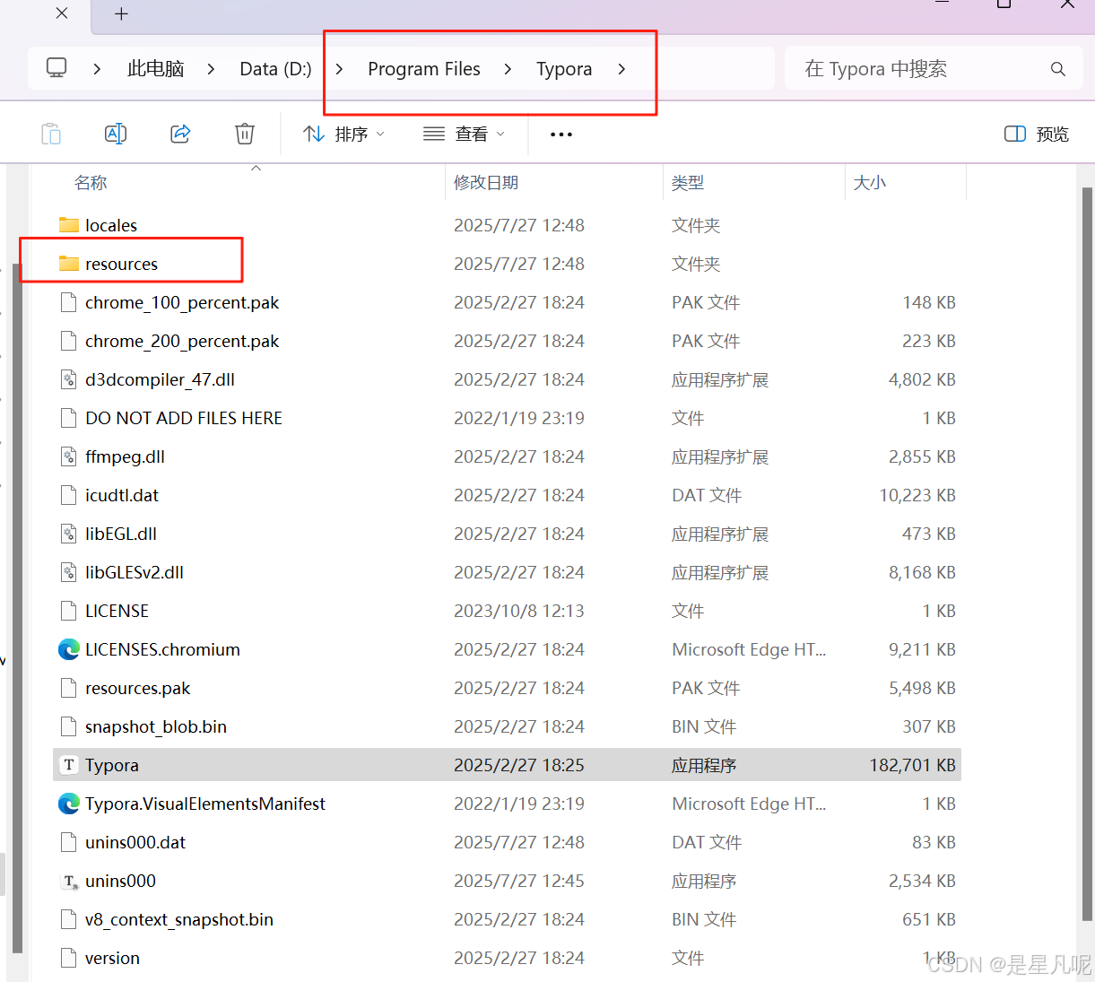Click the Typora breadcrumb

[x=564, y=69]
